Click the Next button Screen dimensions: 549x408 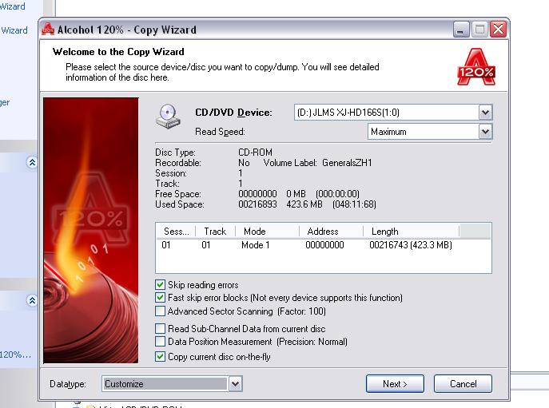pos(395,384)
